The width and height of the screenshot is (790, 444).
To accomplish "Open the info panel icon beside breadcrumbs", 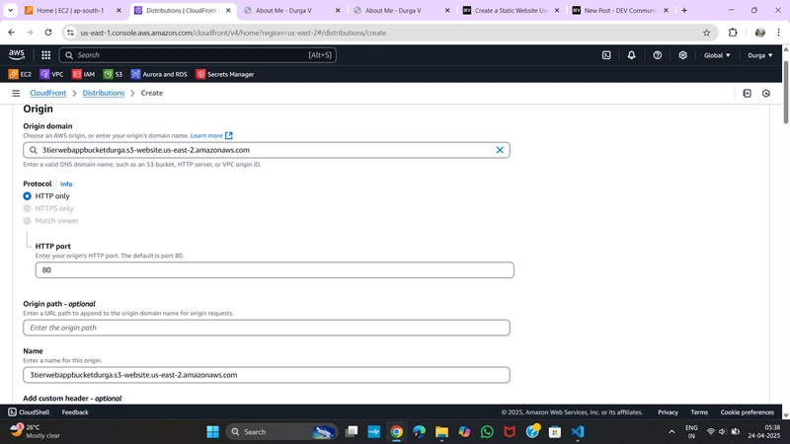I will click(748, 93).
